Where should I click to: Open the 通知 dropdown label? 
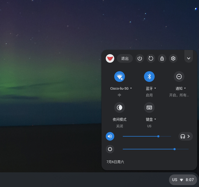pyautogui.click(x=181, y=88)
